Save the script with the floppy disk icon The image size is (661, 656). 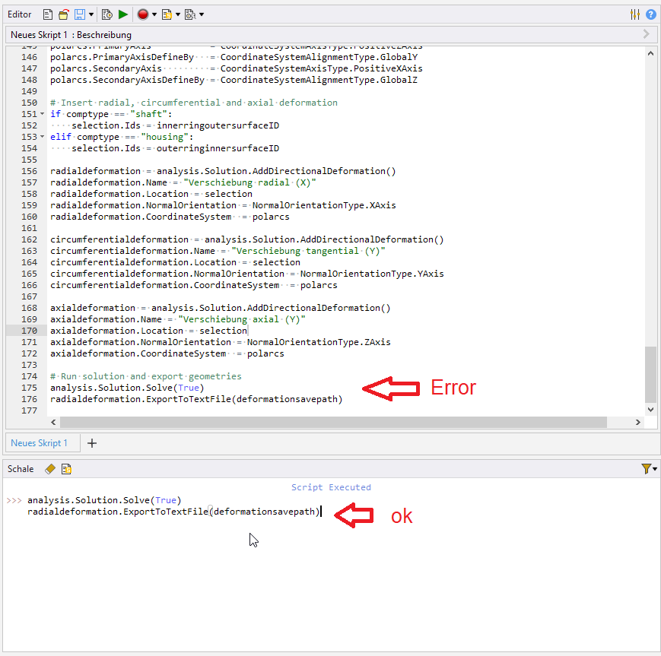[80, 14]
